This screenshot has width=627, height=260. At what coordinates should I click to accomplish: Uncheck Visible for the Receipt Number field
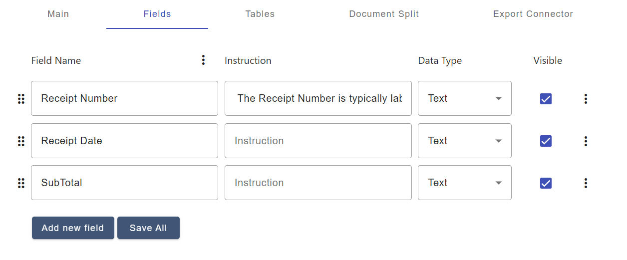coord(546,99)
